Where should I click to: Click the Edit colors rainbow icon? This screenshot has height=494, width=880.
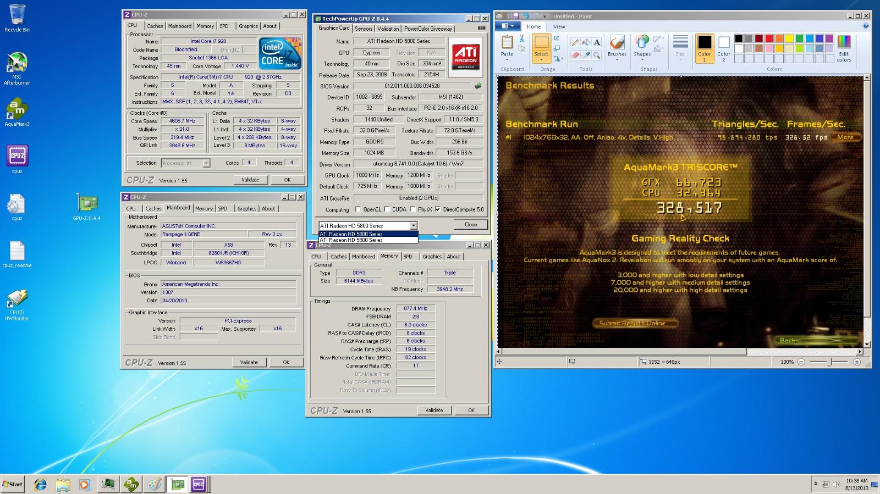point(844,42)
